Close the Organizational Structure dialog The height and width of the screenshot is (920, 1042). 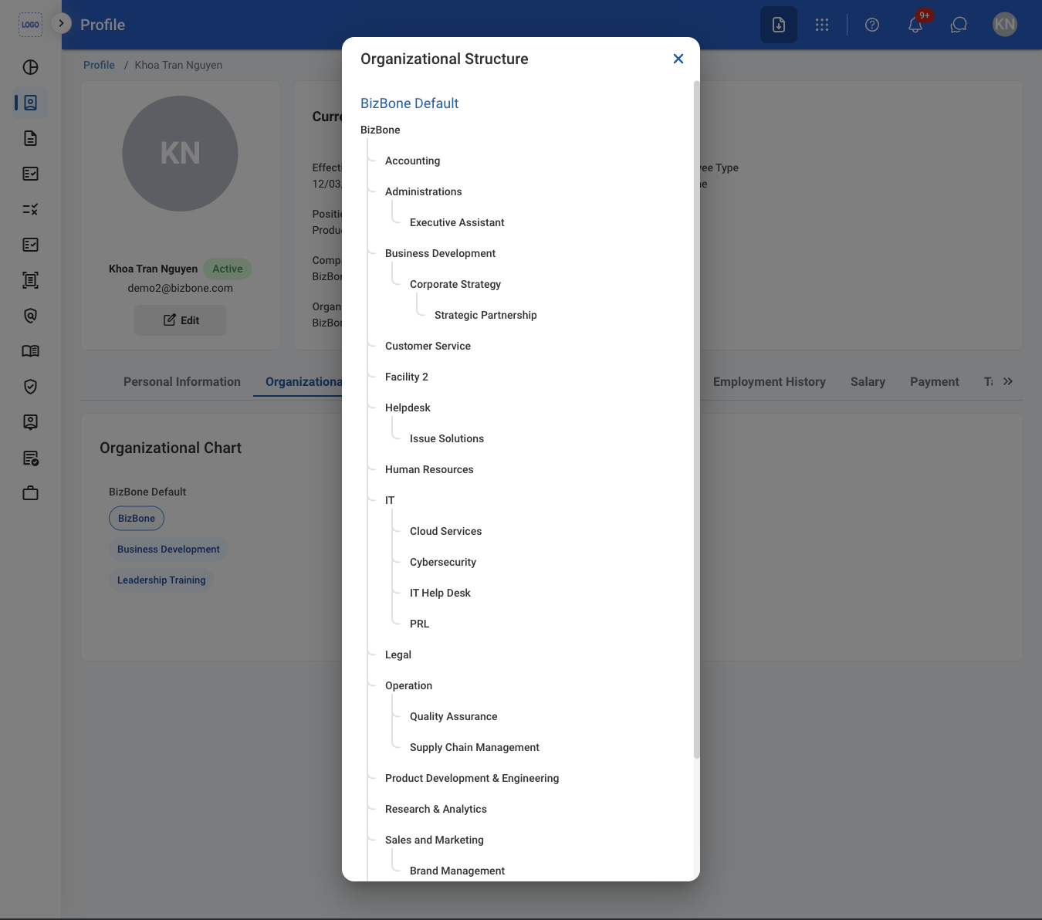[x=678, y=59]
